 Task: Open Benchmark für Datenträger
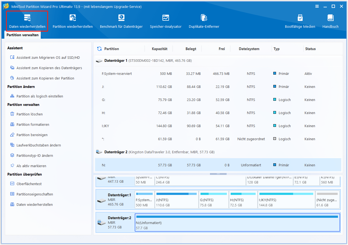[121, 21]
